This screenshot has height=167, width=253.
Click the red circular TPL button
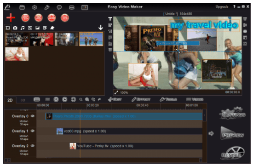tap(65, 17)
